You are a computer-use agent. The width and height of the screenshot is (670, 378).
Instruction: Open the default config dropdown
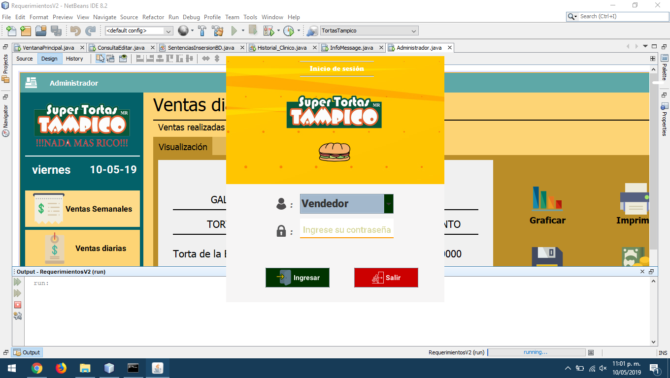pos(139,31)
